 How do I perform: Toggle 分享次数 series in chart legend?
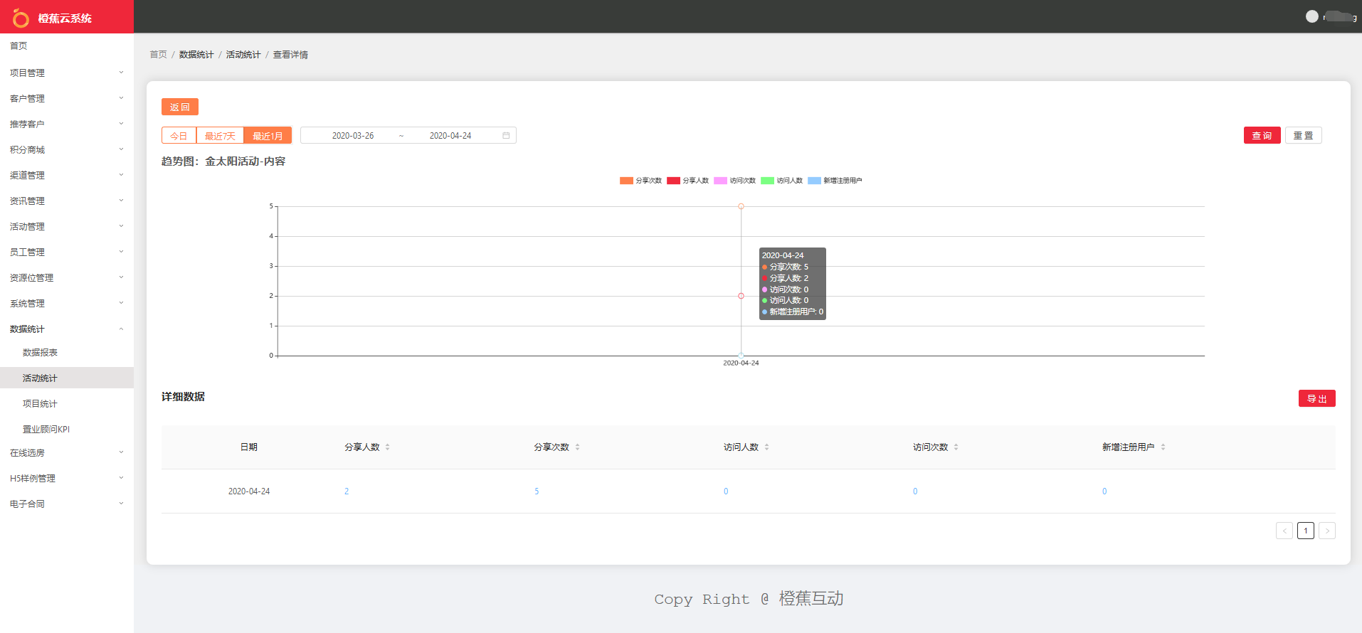[x=640, y=181]
